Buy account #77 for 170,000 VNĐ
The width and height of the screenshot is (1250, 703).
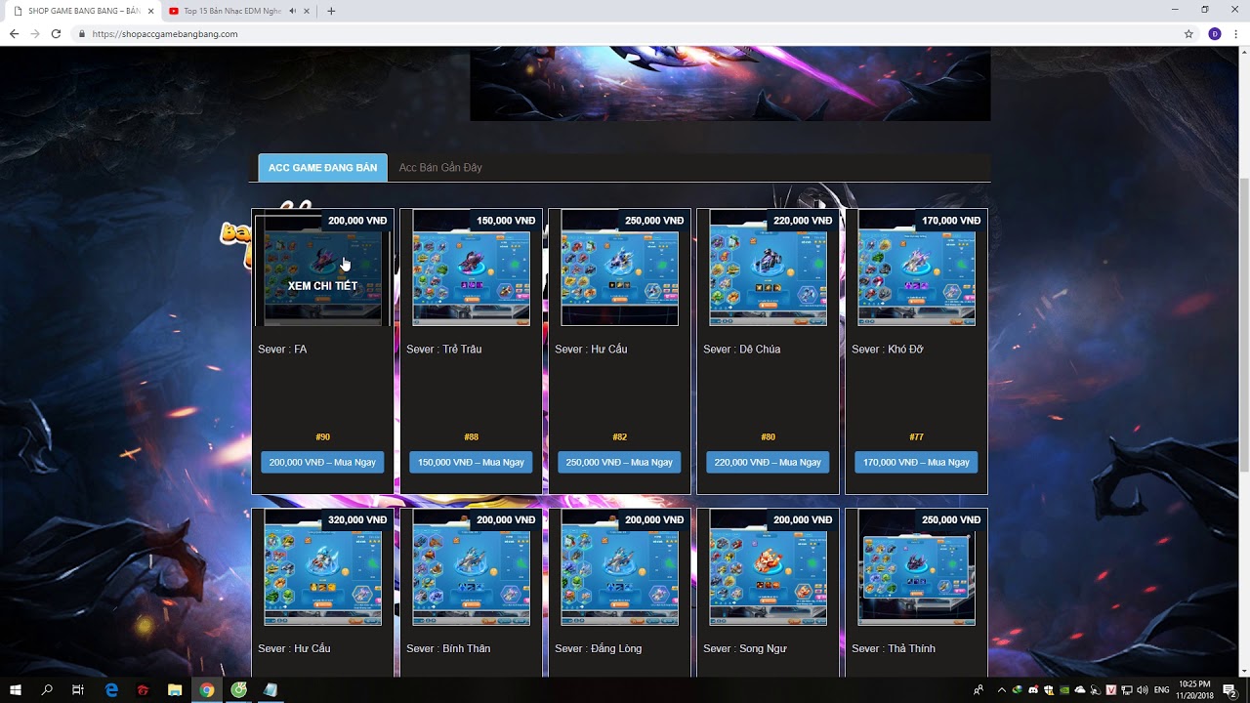click(x=917, y=462)
